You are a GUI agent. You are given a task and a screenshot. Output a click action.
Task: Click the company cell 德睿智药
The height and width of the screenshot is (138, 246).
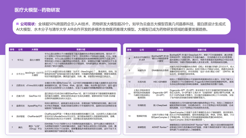click(x=142, y=127)
